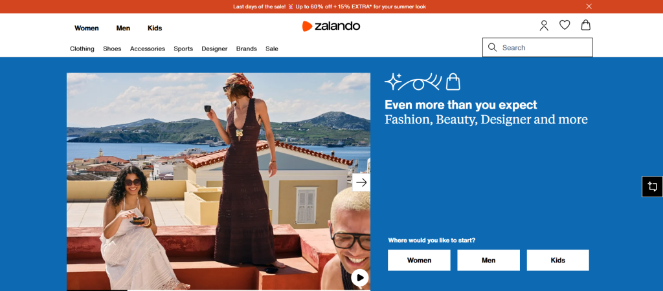Click the white Kids start button
Screen dimensions: 663x291
tap(557, 260)
